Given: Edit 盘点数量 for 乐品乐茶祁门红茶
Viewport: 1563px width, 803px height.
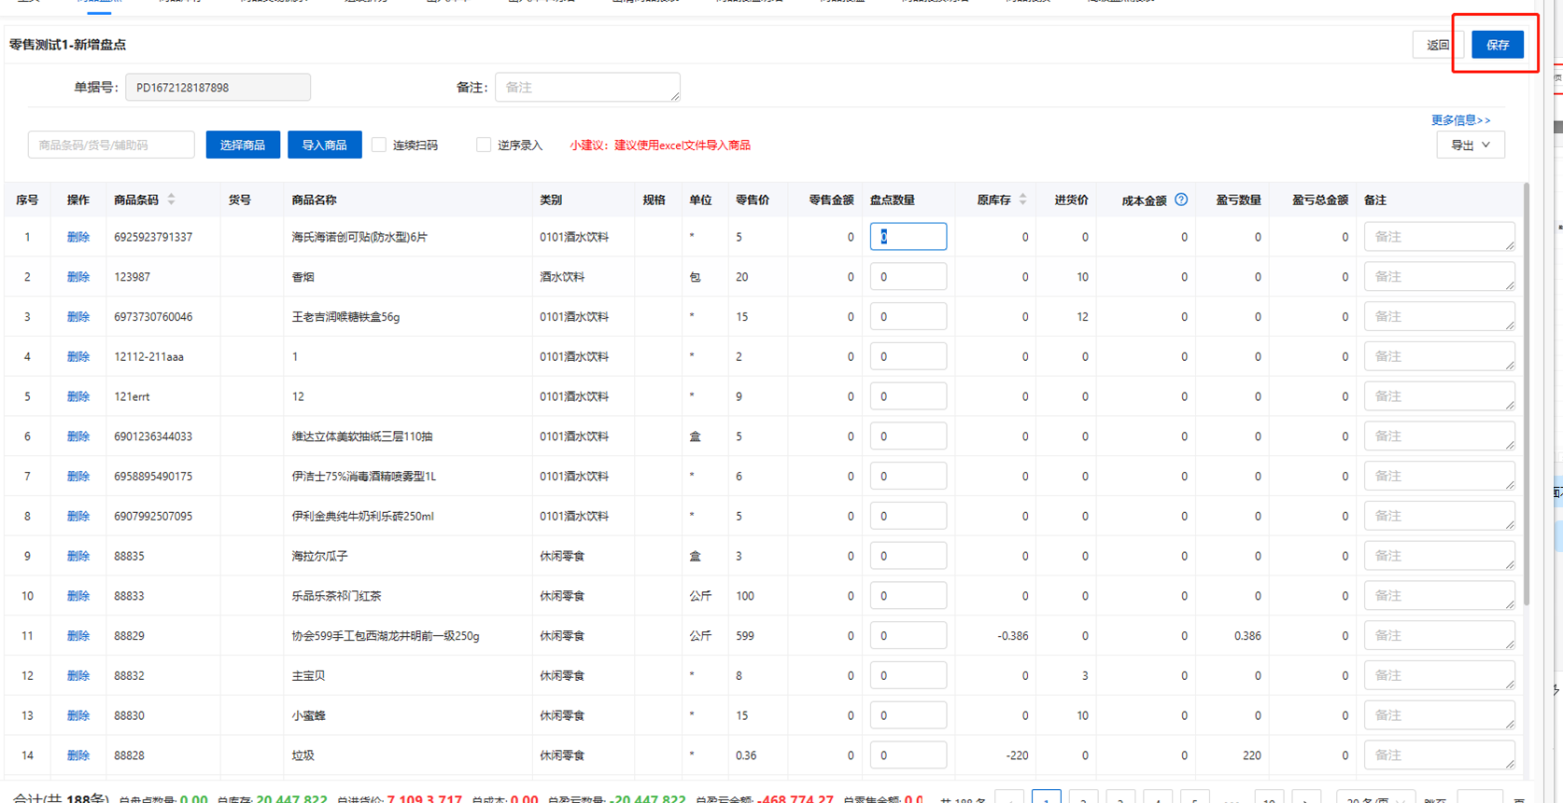Looking at the screenshot, I should pyautogui.click(x=908, y=596).
